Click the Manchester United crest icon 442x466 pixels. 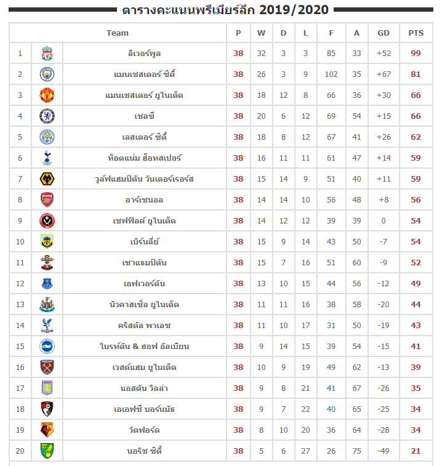tap(47, 95)
